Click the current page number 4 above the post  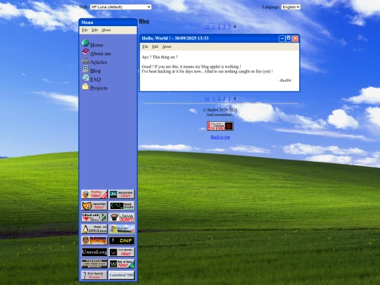234,27
